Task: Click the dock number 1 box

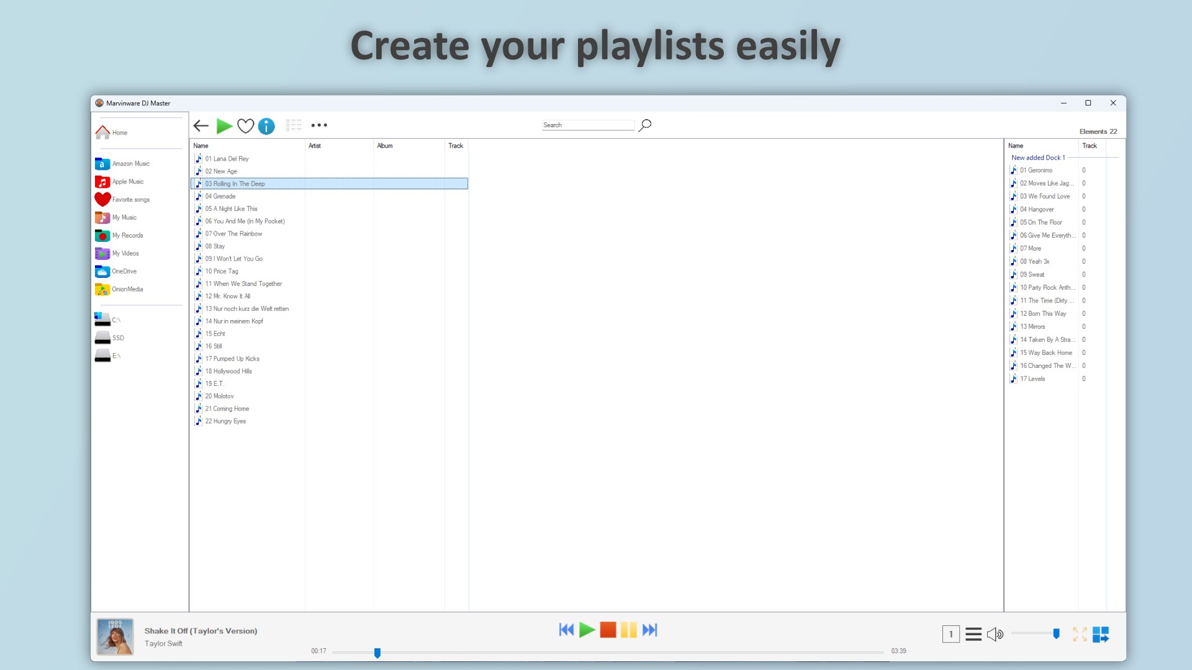Action: tap(950, 634)
